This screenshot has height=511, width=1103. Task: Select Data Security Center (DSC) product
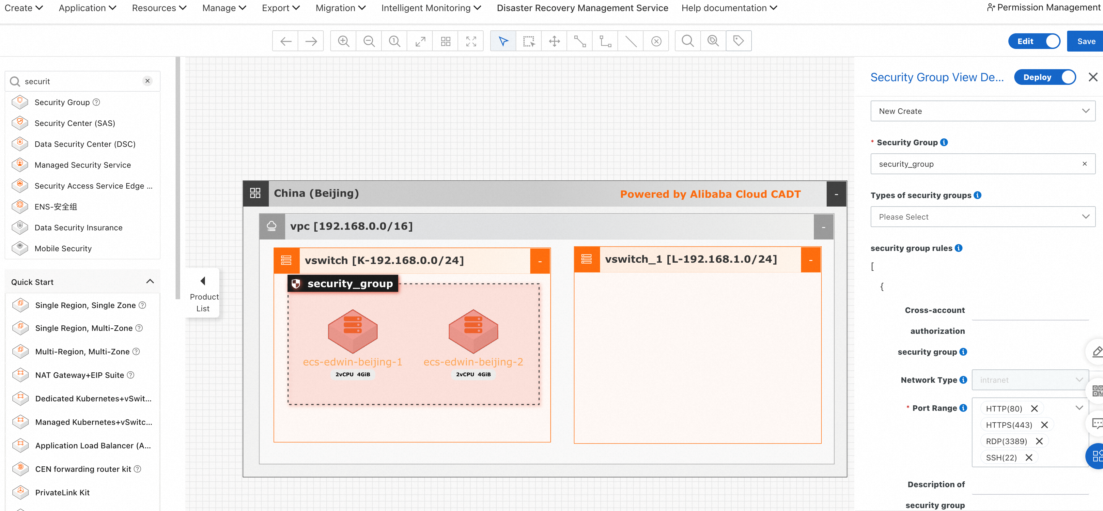point(85,144)
